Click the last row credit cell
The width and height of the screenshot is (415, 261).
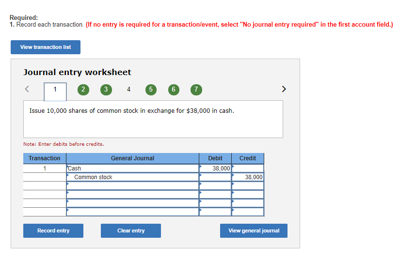[248, 212]
